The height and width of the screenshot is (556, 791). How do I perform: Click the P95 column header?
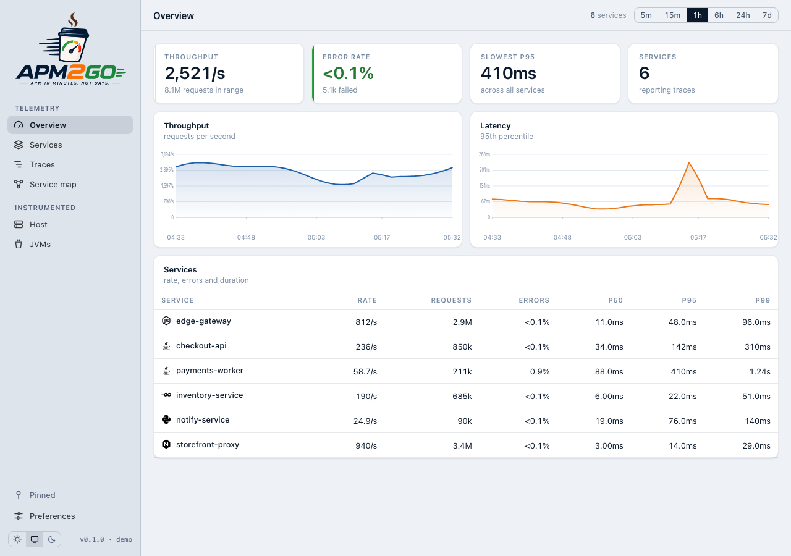(x=689, y=300)
